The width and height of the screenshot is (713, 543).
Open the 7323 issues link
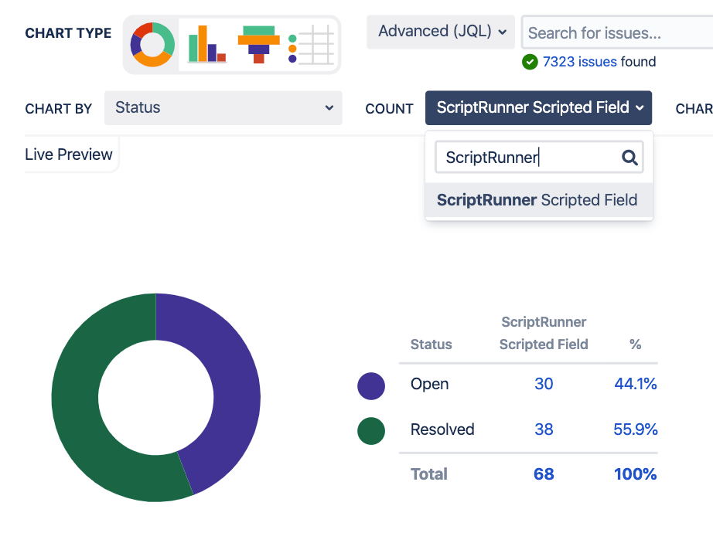580,62
